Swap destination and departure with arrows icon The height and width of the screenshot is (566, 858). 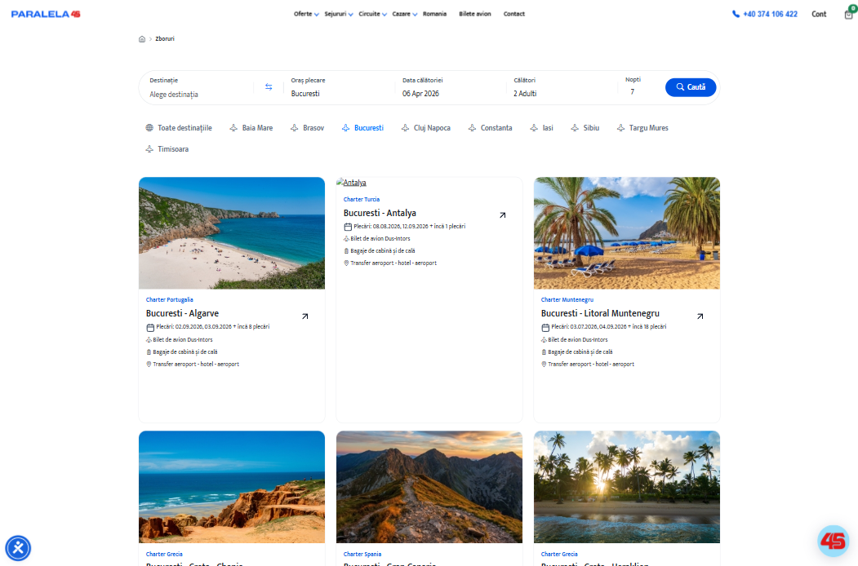click(269, 87)
